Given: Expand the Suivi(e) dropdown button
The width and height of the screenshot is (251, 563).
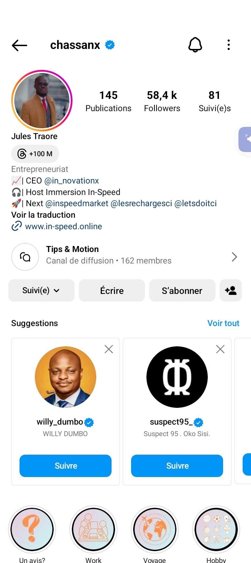Looking at the screenshot, I should (x=41, y=290).
